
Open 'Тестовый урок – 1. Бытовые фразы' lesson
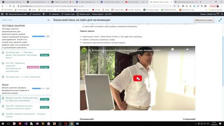coord(21,55)
